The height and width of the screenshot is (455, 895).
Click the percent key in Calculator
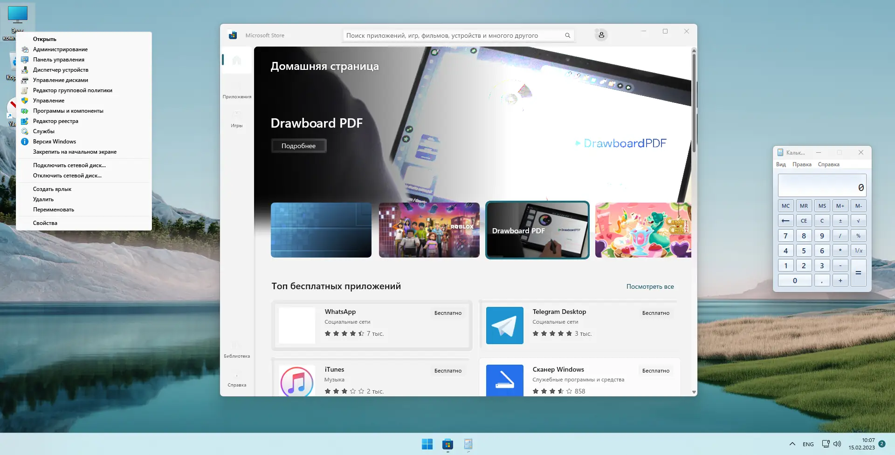pyautogui.click(x=858, y=236)
